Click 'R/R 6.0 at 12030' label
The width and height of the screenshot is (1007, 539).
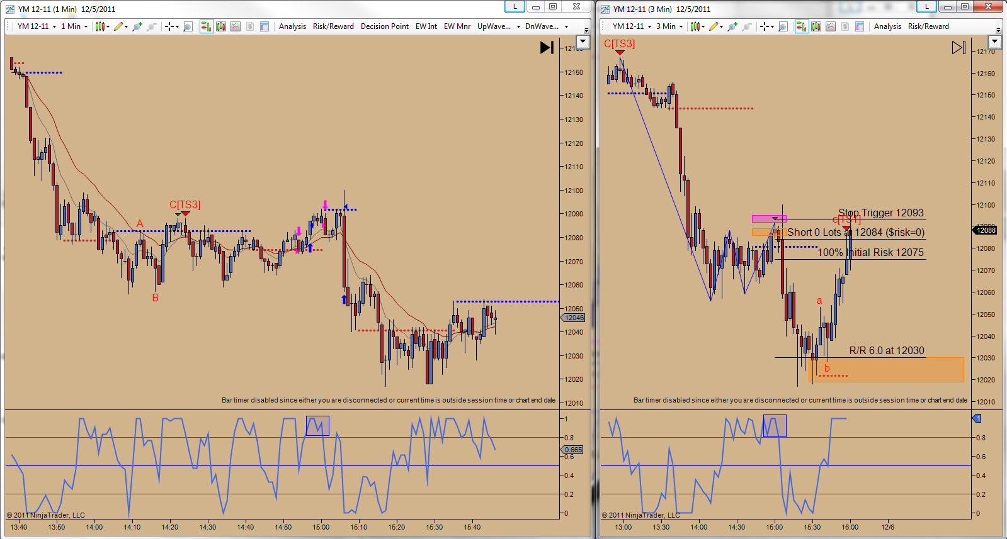(887, 350)
